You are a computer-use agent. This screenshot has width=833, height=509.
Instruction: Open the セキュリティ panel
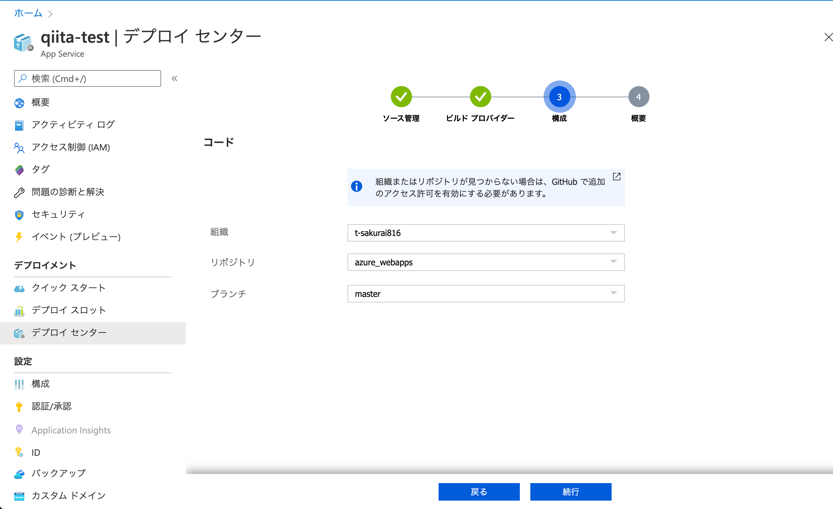click(57, 214)
